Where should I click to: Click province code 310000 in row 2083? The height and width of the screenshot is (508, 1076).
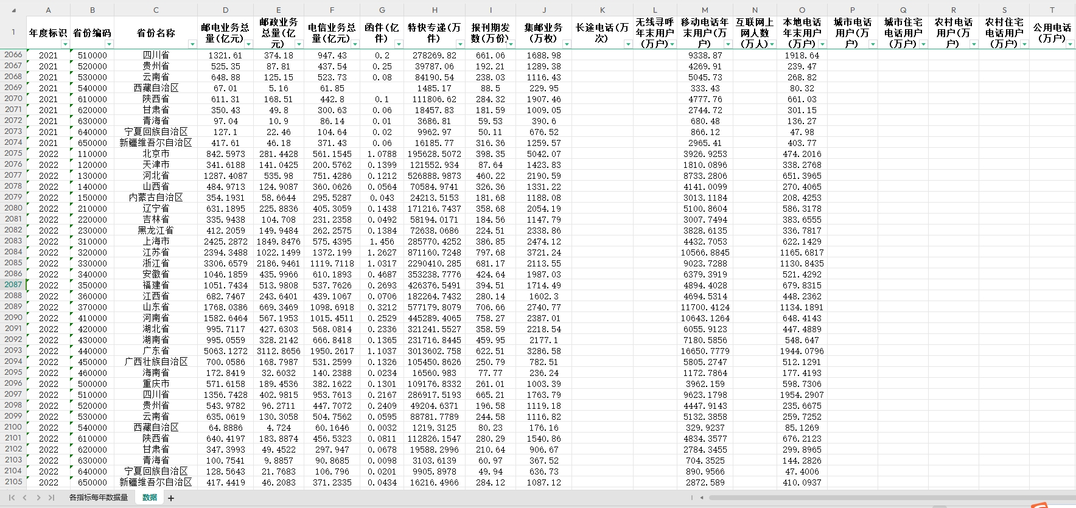coord(93,242)
